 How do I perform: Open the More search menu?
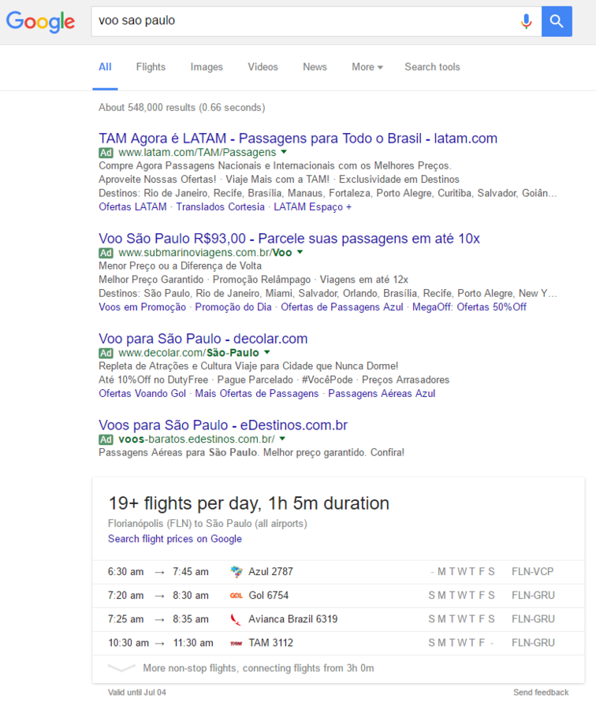[x=367, y=67]
